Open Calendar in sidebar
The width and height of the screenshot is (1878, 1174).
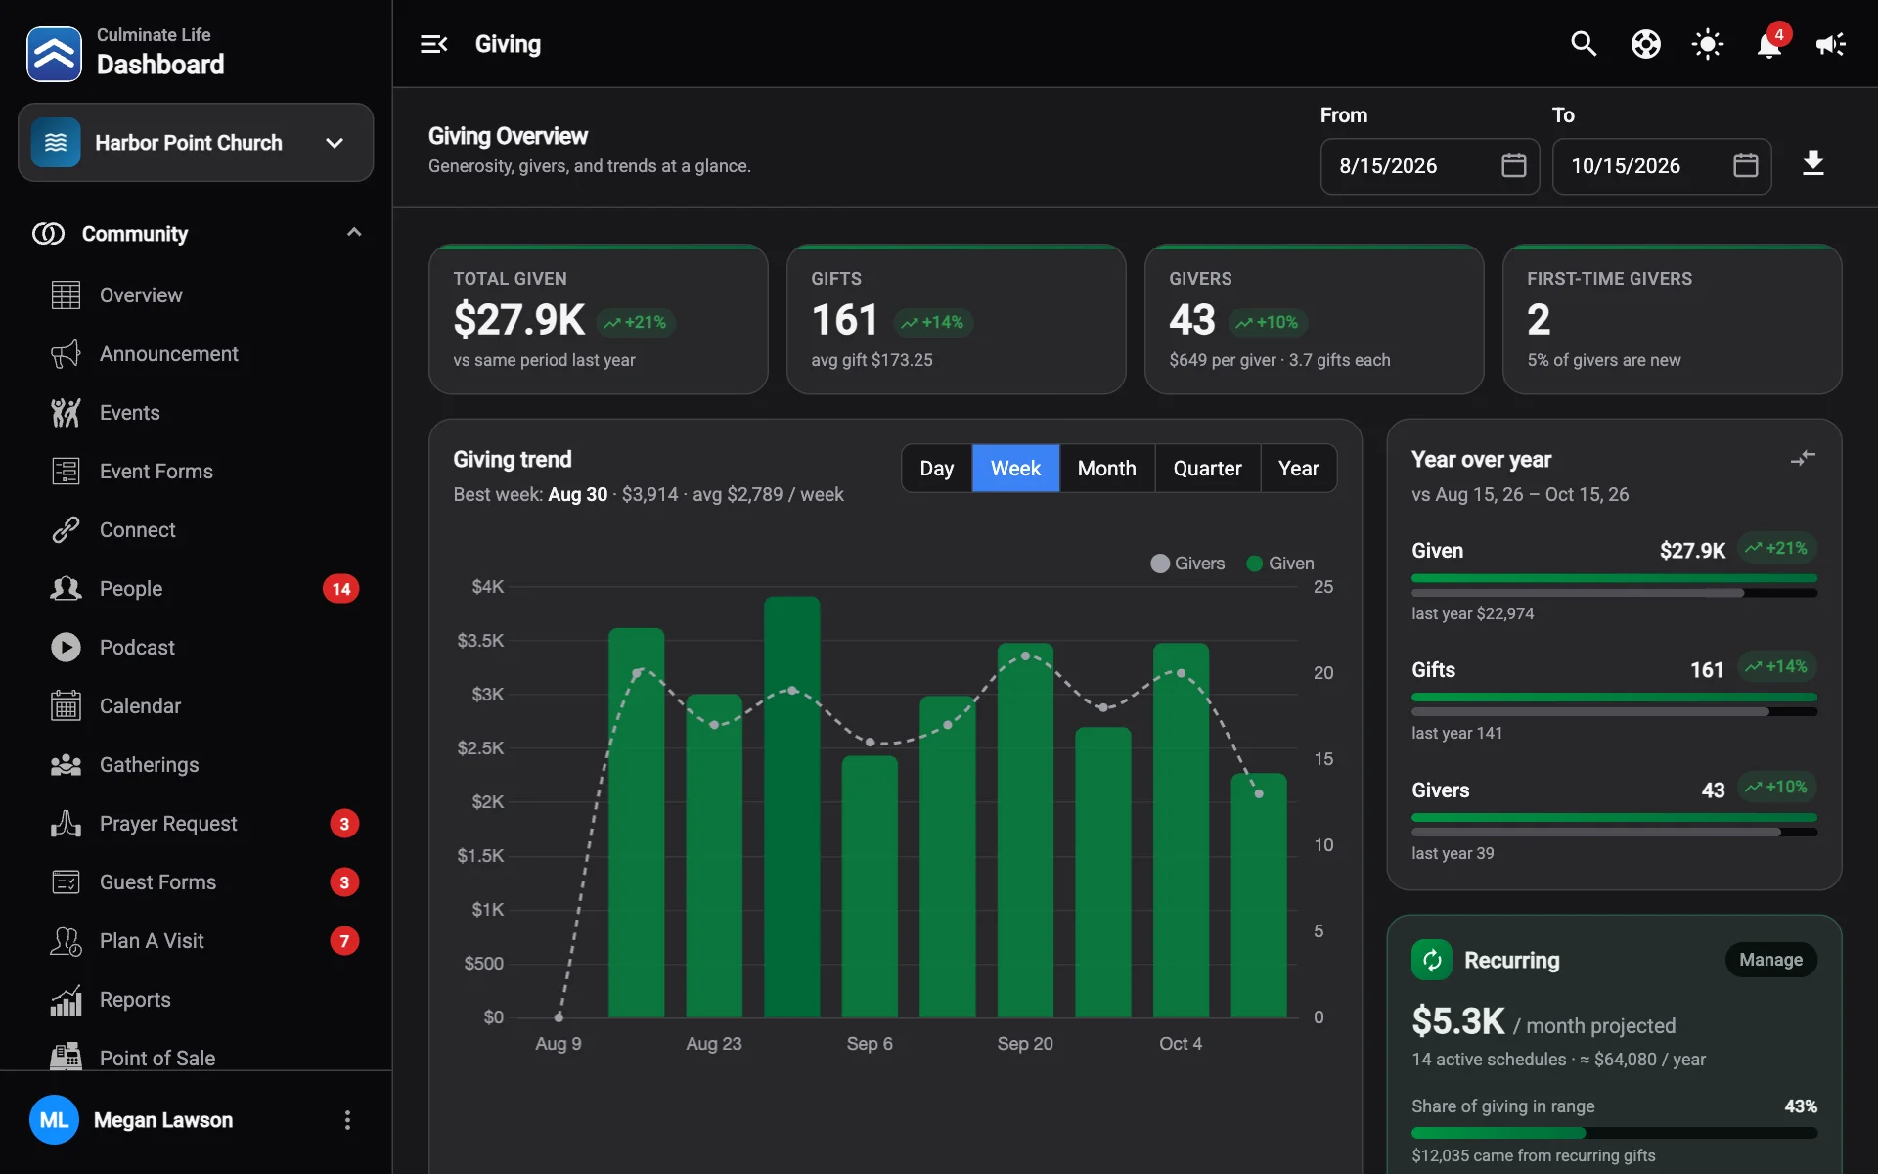196,705
